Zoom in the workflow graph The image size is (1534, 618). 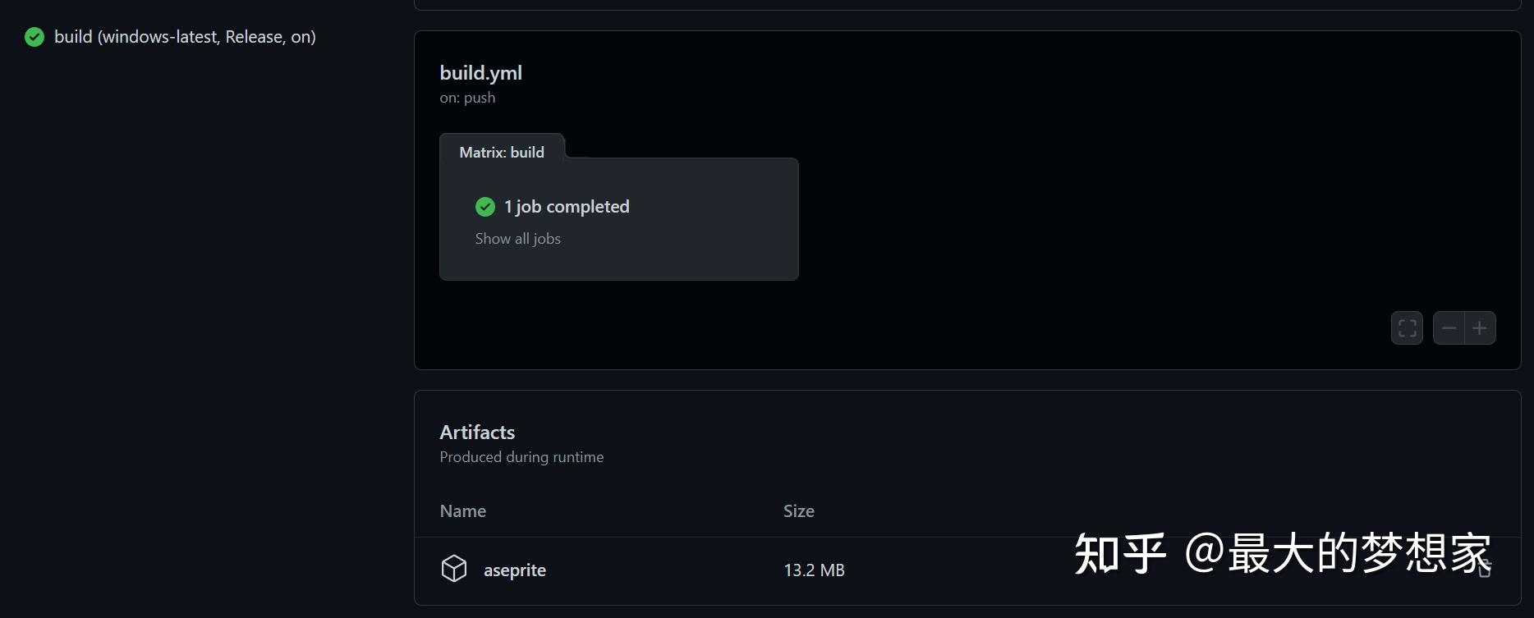[x=1480, y=328]
